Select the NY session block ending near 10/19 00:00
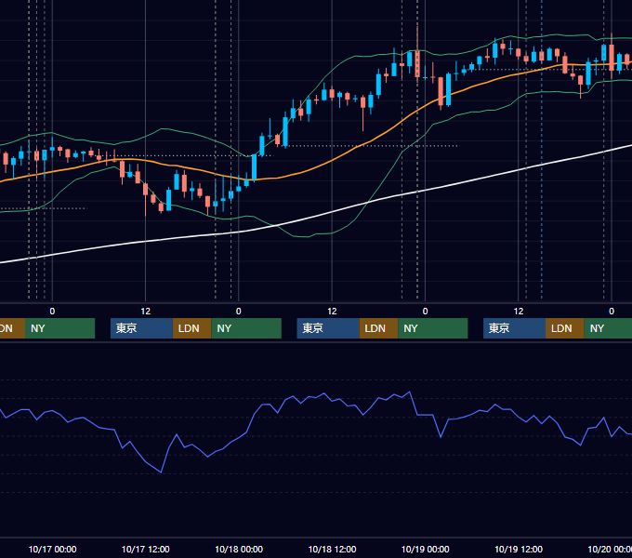This screenshot has width=632, height=558. pos(433,328)
